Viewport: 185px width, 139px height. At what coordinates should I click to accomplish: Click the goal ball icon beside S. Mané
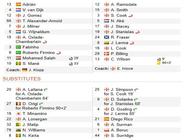click(x=71, y=64)
